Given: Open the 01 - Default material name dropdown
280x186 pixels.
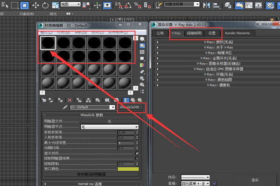Looking at the screenshot, I should pos(92,107).
